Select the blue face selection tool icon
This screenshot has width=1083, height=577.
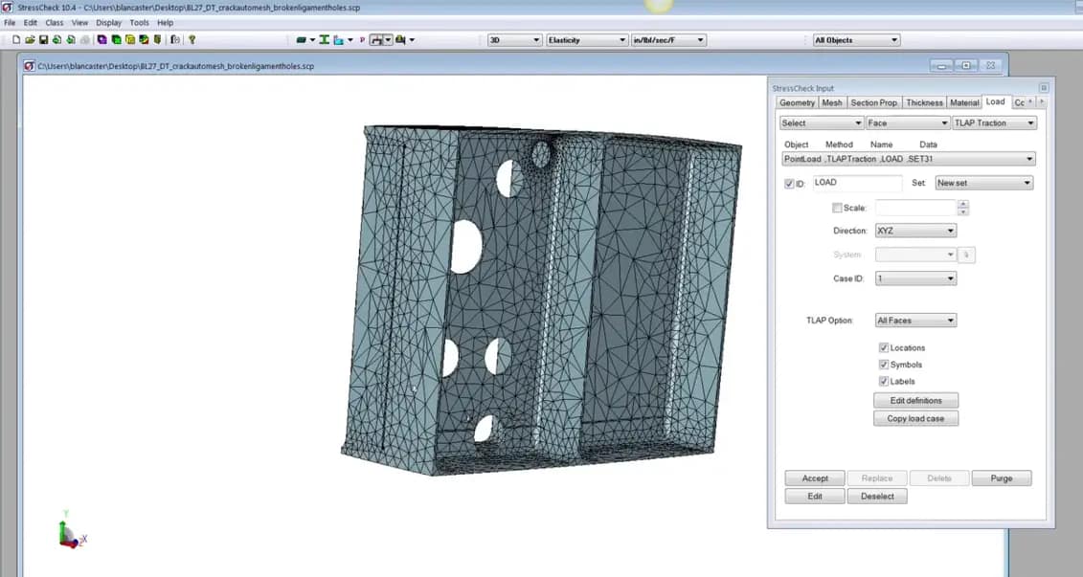(338, 39)
